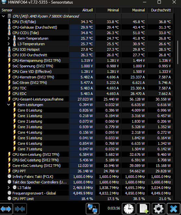Collapse the CPU [#0] AMD Ryzen sensor group

4,16
